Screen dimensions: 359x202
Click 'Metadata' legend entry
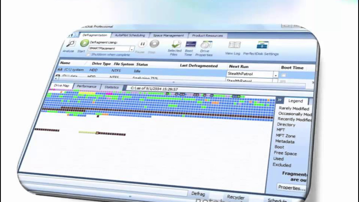(x=285, y=141)
